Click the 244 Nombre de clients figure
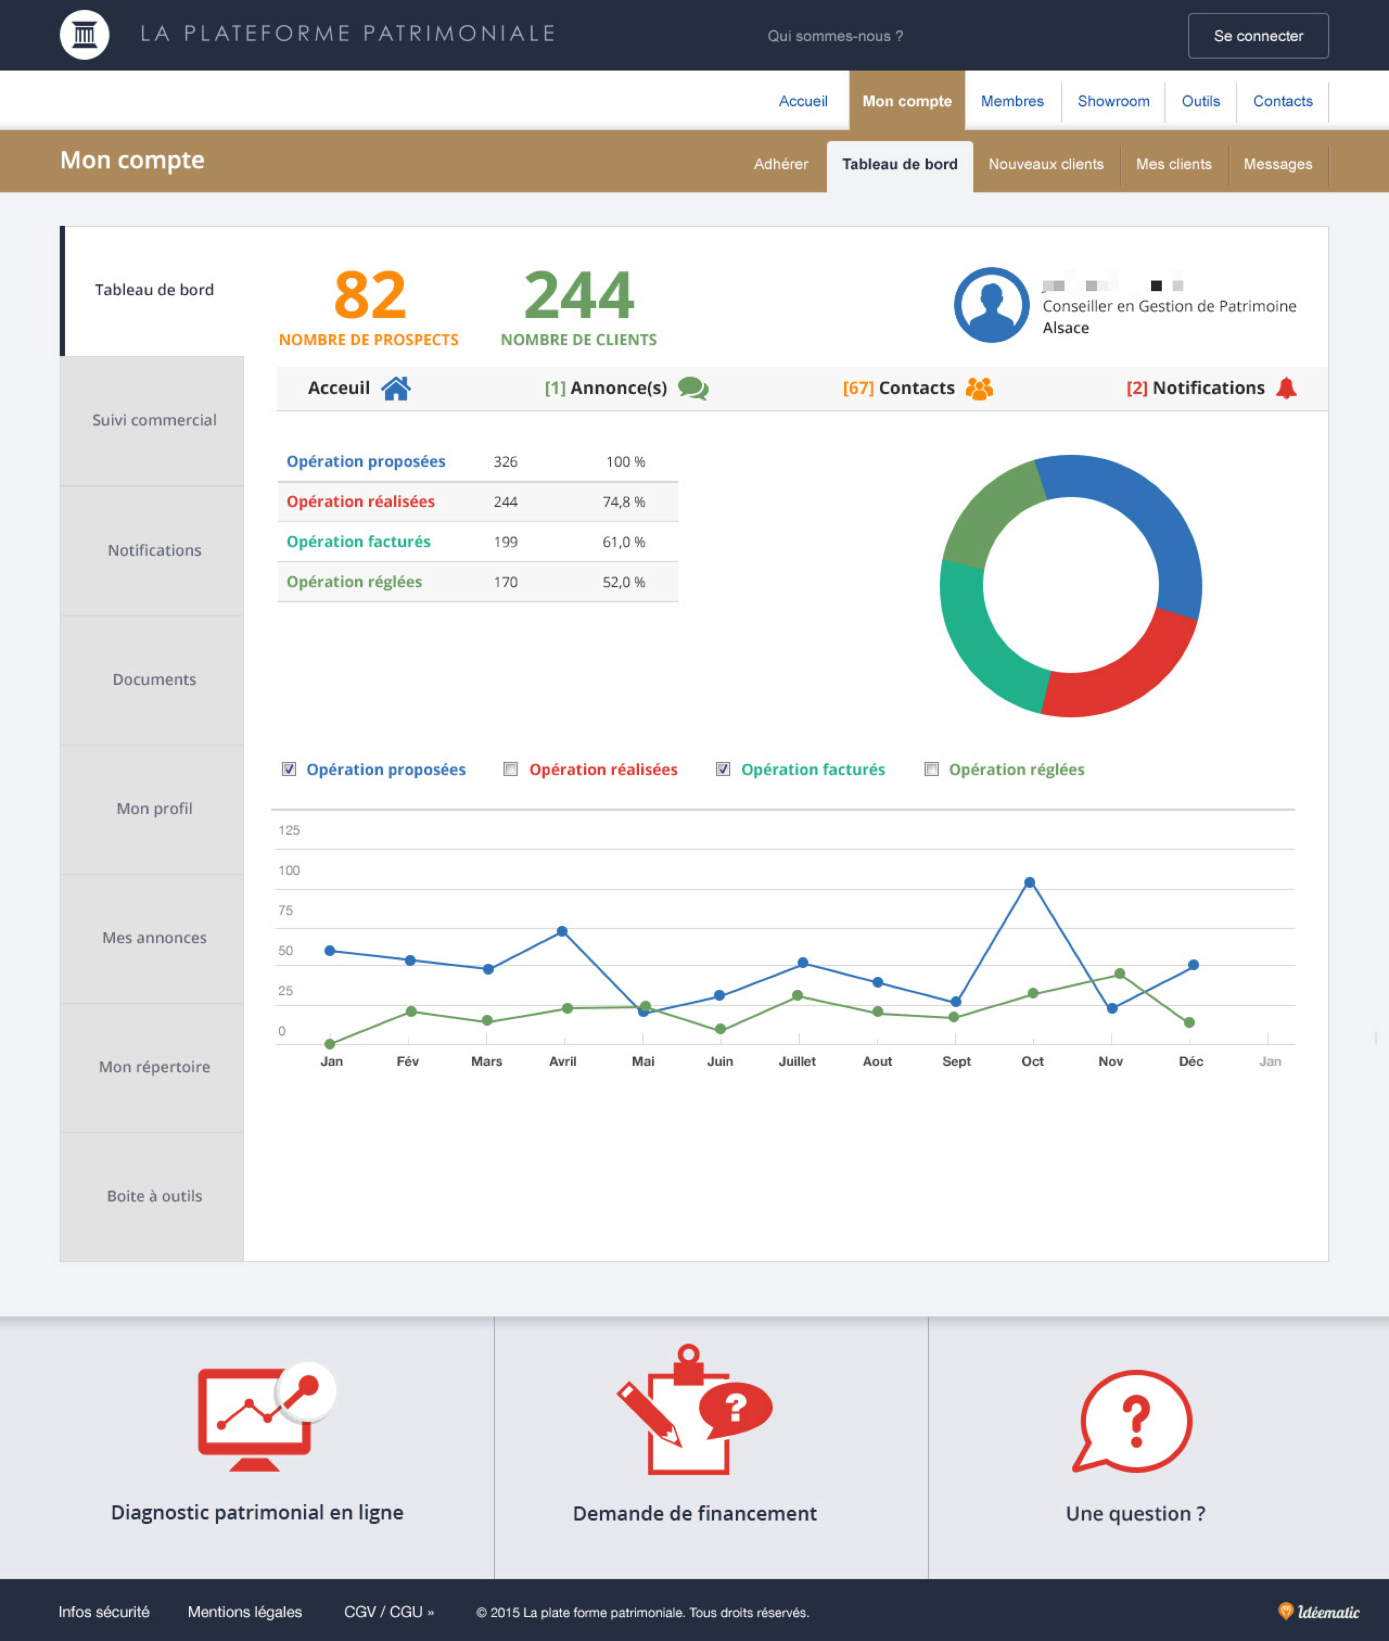This screenshot has width=1389, height=1641. [x=579, y=295]
